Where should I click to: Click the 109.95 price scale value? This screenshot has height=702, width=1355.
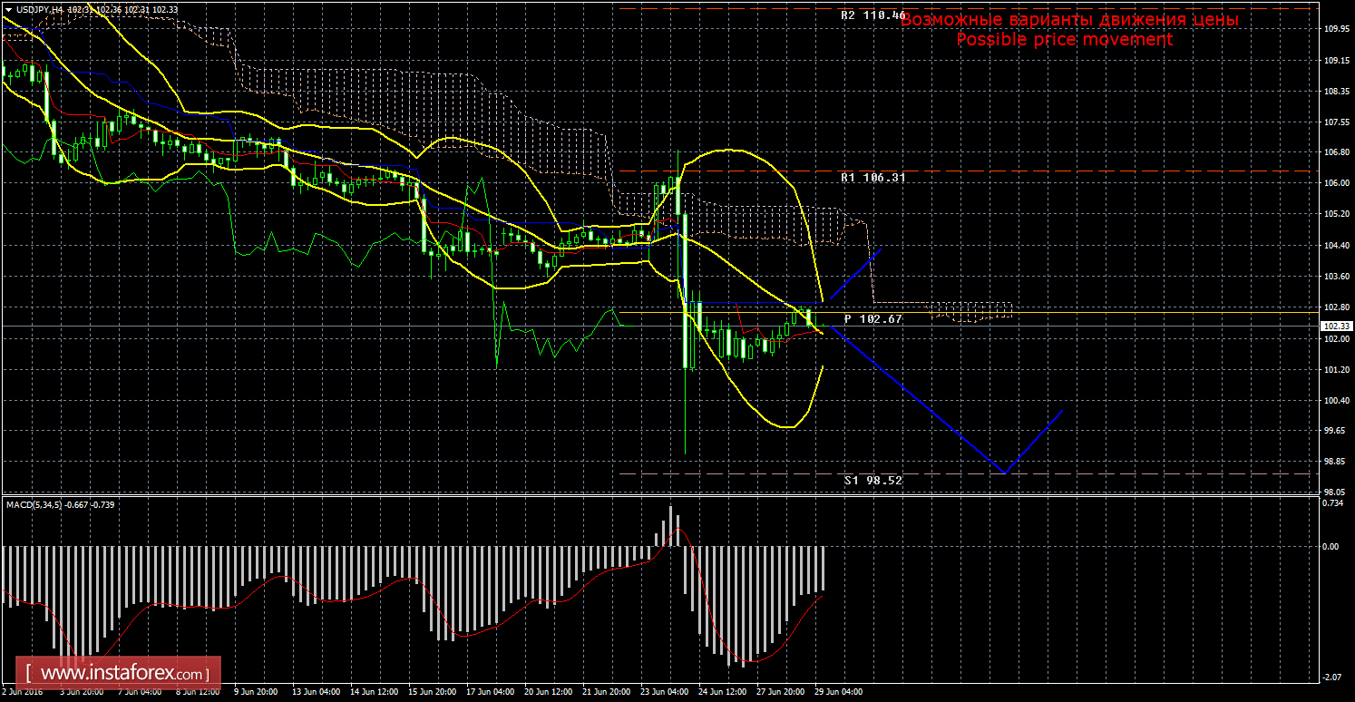click(x=1331, y=29)
